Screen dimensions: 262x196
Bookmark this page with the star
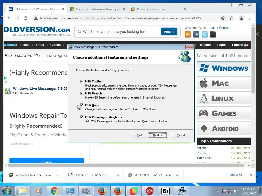click(231, 18)
